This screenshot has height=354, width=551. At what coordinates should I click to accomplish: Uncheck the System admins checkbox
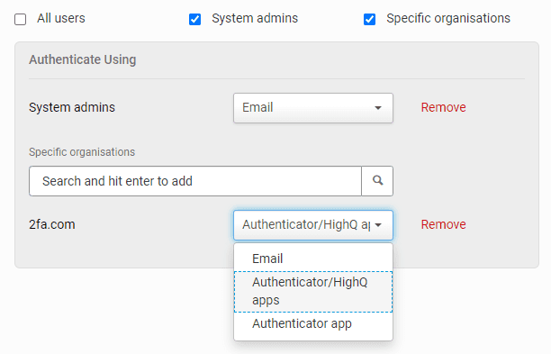(x=194, y=19)
